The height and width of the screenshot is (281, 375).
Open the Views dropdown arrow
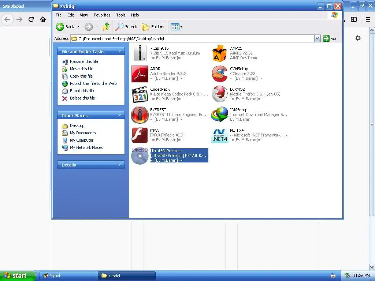[x=181, y=27]
